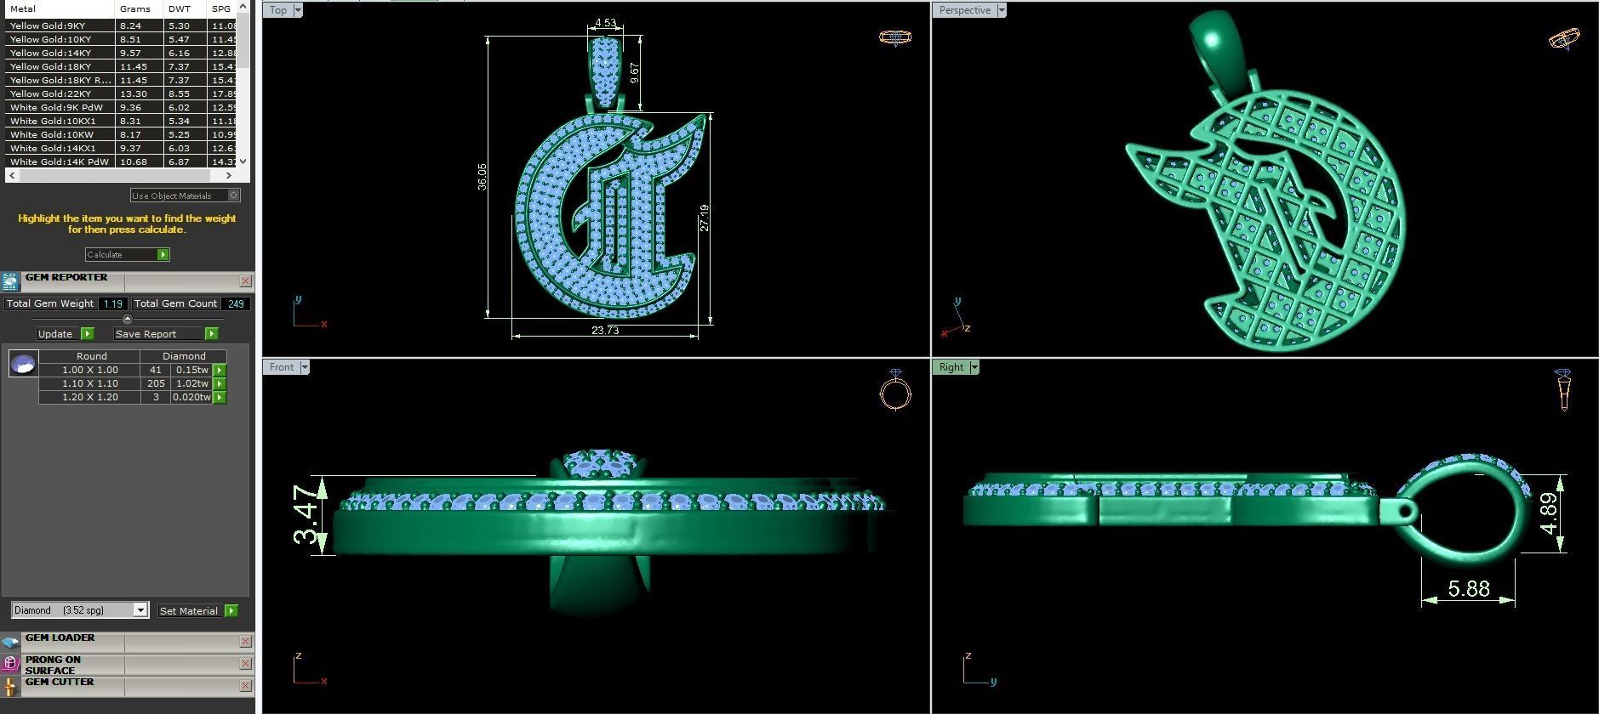Close the Prong On Surface panel
The image size is (1599, 714).
pyautogui.click(x=246, y=664)
